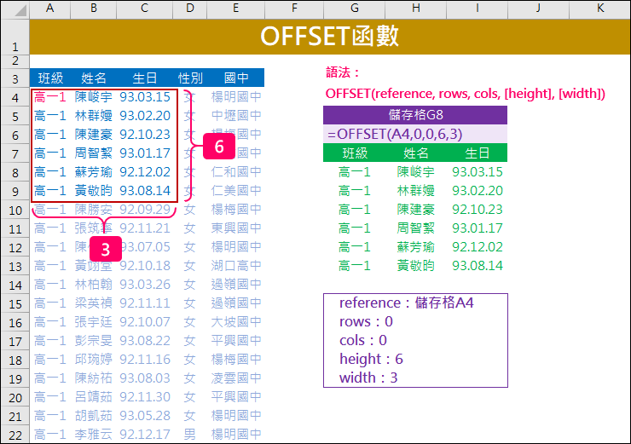Select column F header
631x444 pixels.
[294, 9]
